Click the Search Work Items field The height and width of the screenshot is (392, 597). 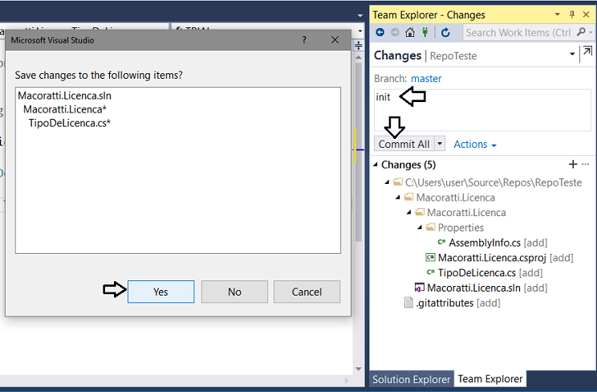point(519,32)
